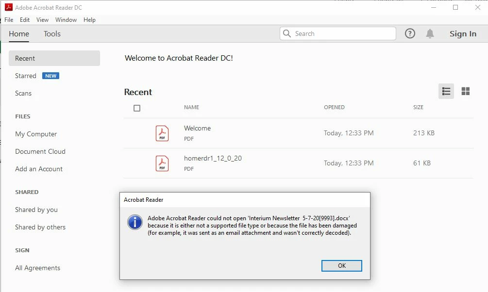
Task: Click the Acrobat Reader dialog title bar
Action: pos(245,200)
